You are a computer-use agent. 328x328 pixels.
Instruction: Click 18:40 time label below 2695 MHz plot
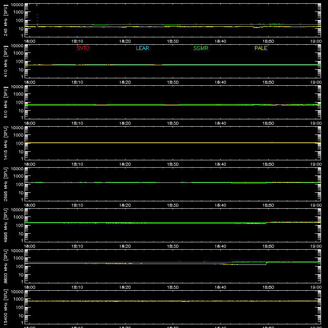[x=221, y=205]
